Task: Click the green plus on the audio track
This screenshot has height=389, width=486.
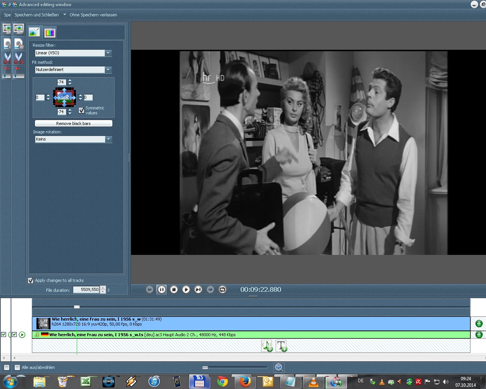Action: coord(479,335)
